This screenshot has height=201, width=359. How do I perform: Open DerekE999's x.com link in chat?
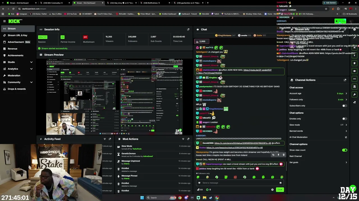[243, 143]
